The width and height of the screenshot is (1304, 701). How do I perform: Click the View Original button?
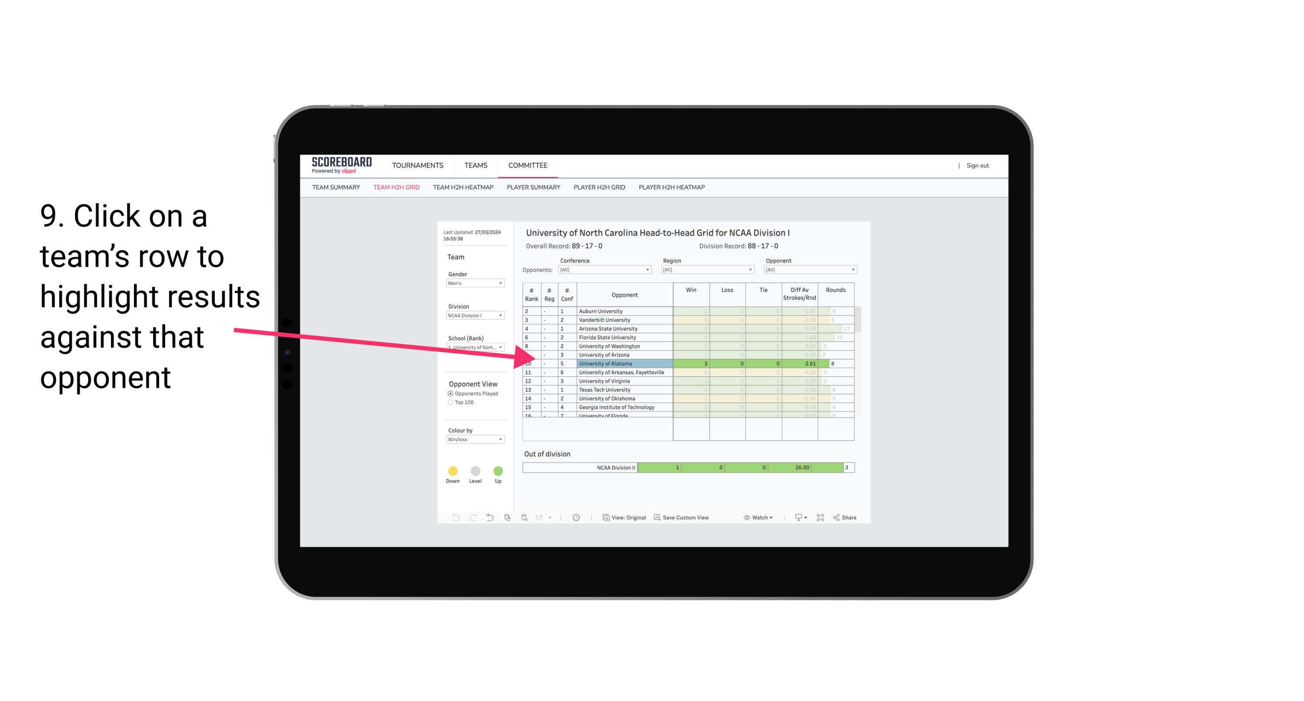tap(624, 518)
